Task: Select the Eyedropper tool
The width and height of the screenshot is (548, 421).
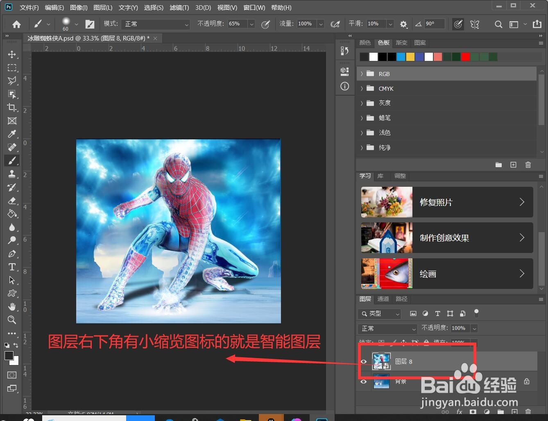Action: click(12, 134)
